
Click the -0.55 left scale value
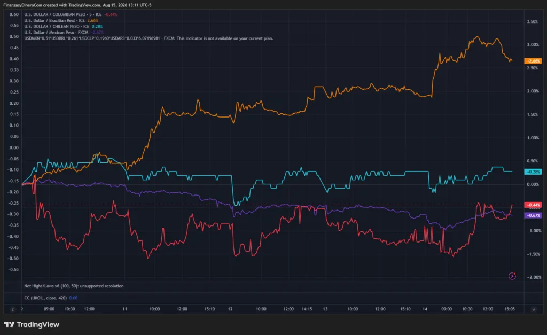(x=13, y=270)
